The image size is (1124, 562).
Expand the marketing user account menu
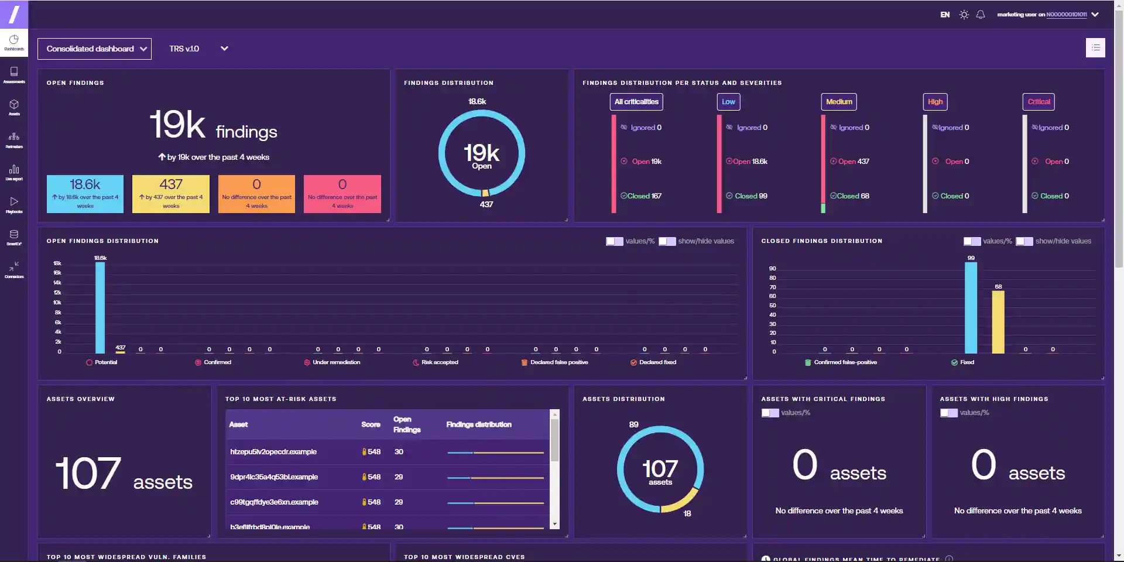[x=1048, y=15]
